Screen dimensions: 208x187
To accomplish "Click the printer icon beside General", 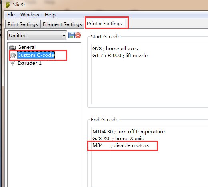I will click(x=12, y=47).
